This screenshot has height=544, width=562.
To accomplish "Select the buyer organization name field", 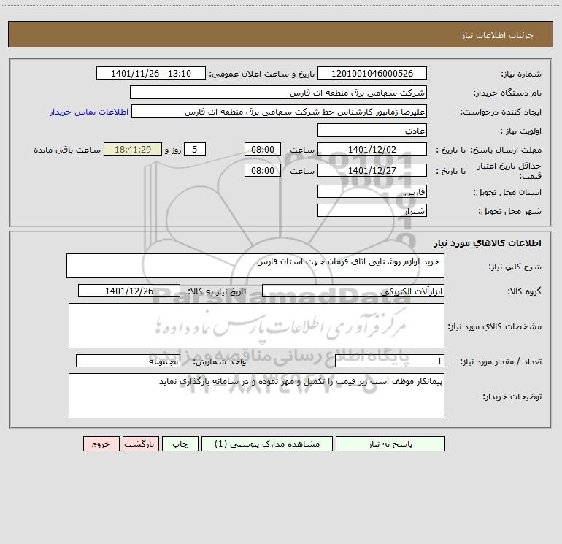I will (x=278, y=92).
